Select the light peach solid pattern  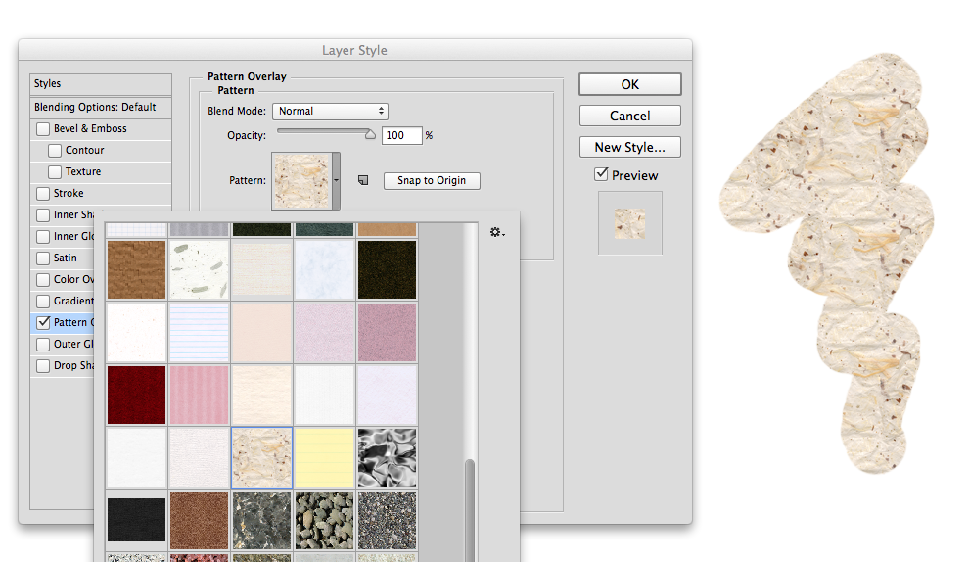point(262,333)
